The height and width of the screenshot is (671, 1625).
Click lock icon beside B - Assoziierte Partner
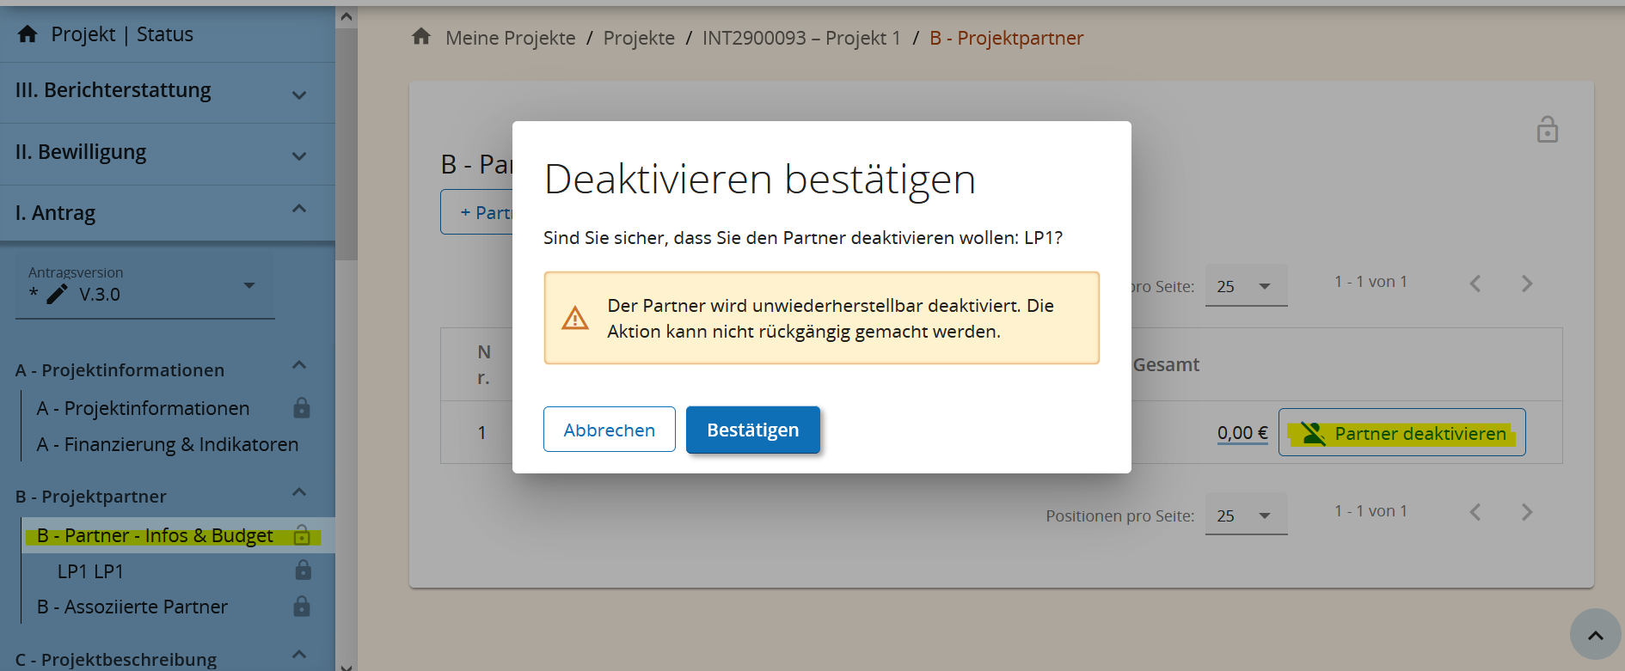point(302,607)
